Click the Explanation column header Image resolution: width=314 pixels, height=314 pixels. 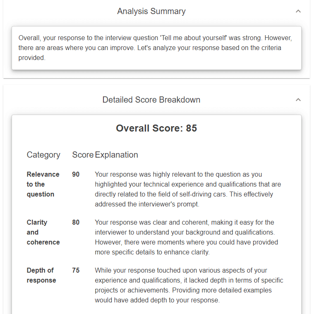116,155
